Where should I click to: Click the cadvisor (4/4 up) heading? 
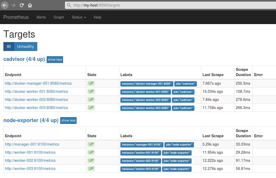click(x=24, y=59)
